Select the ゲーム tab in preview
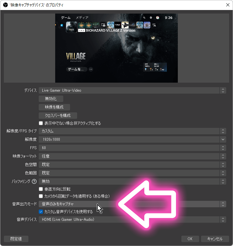This screenshot has height=246, width=233. [66, 17]
